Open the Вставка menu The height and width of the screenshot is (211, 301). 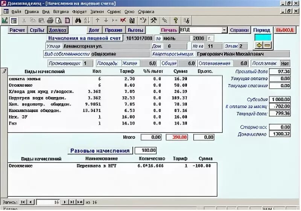click(61, 12)
